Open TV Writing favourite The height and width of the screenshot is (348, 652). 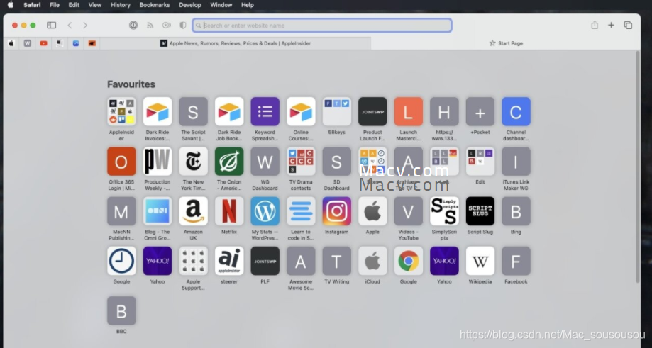point(337,261)
